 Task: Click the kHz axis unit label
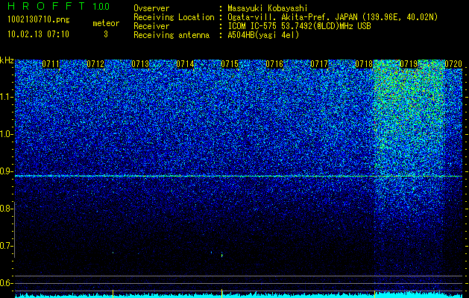tap(7, 60)
